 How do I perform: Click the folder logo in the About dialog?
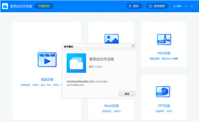point(76,63)
